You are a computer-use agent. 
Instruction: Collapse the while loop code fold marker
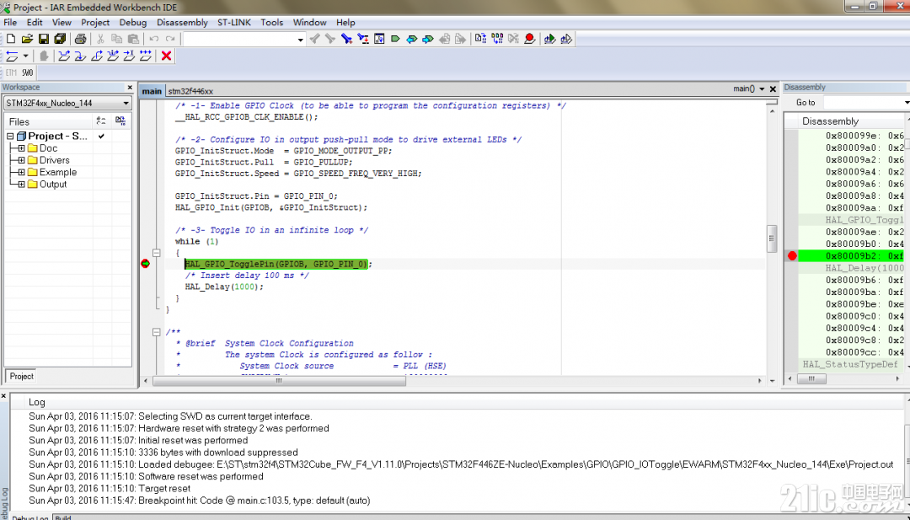[x=156, y=253]
